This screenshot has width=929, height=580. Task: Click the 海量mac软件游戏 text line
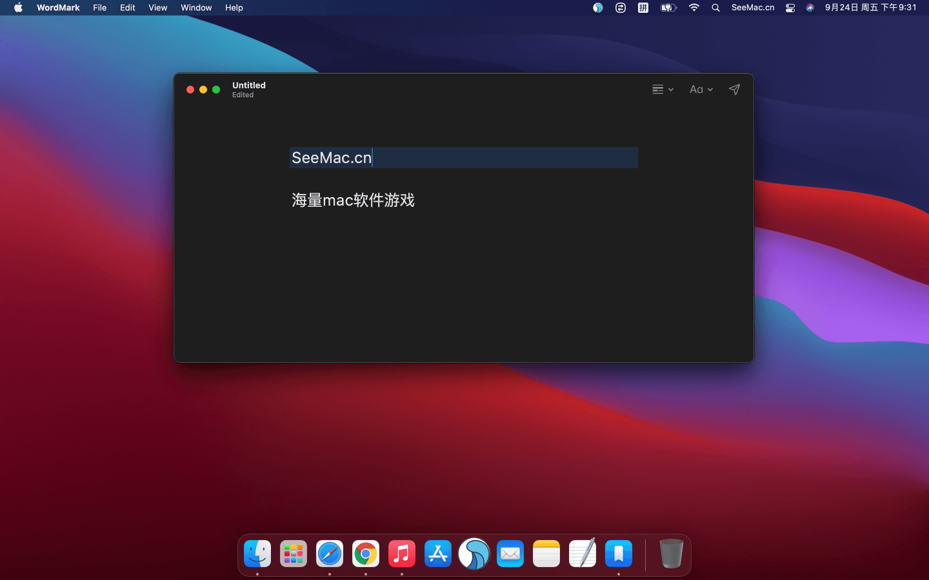353,200
